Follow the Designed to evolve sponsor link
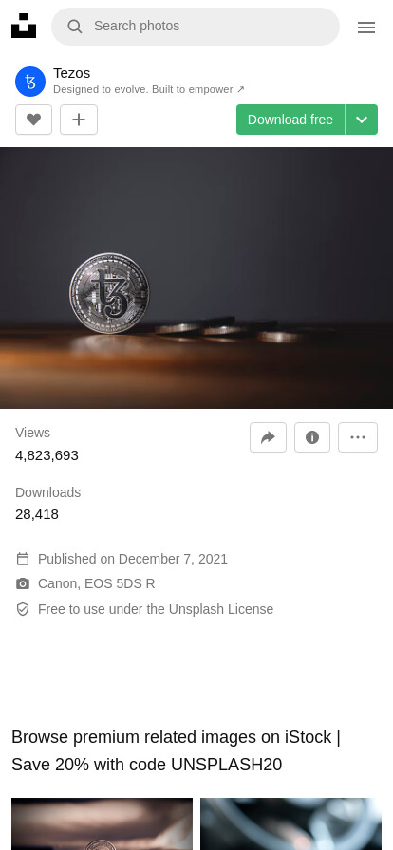This screenshot has width=393, height=850. pos(149,89)
